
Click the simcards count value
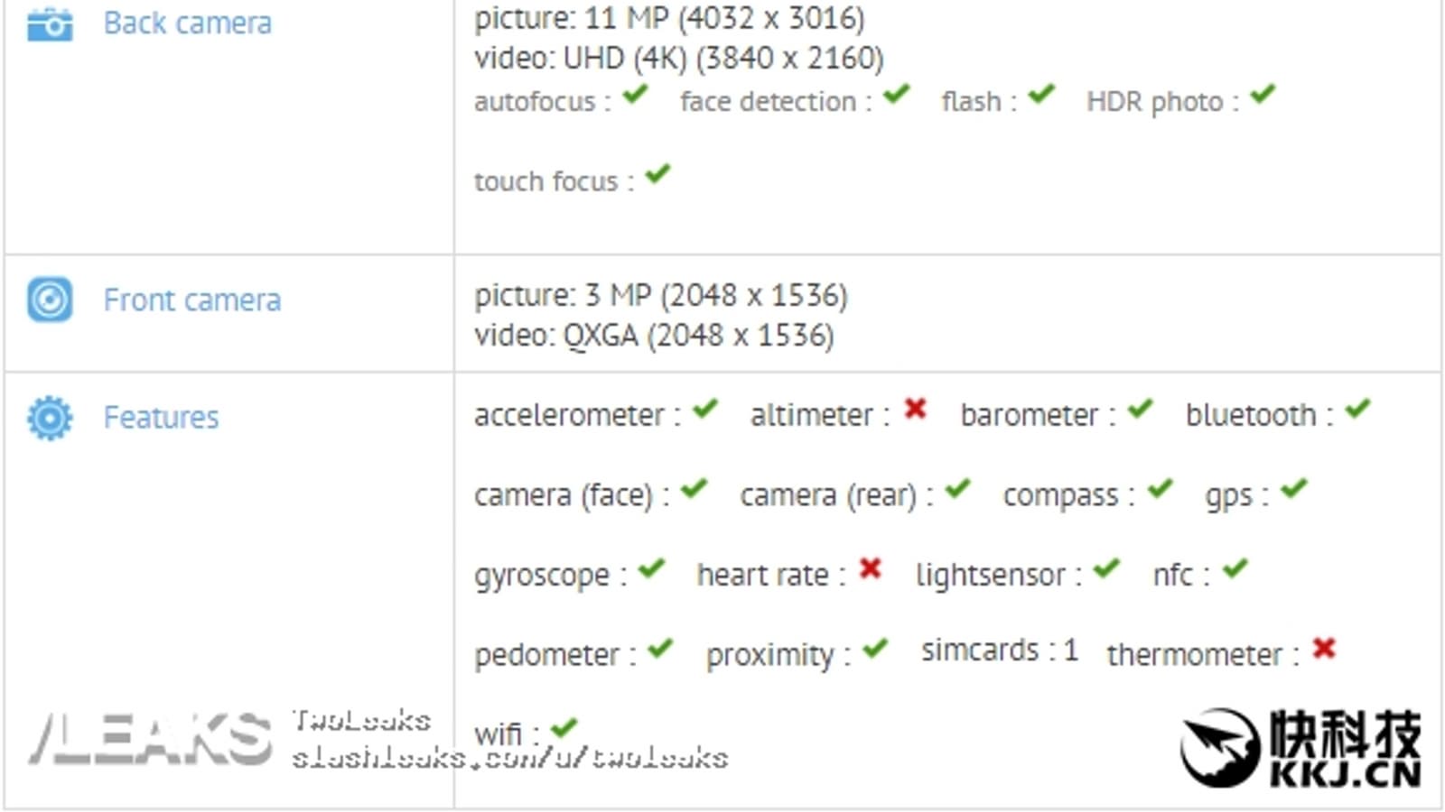coord(1070,651)
